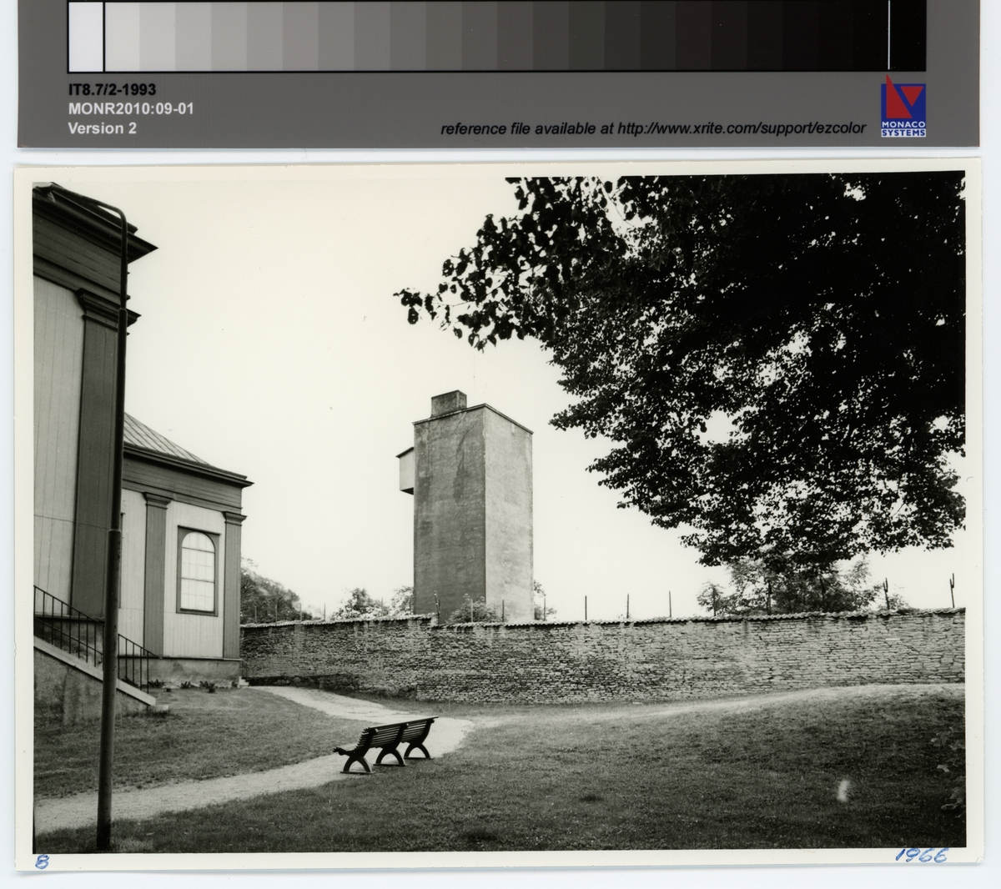Click the IT8.7/2-1993 label text

click(112, 90)
